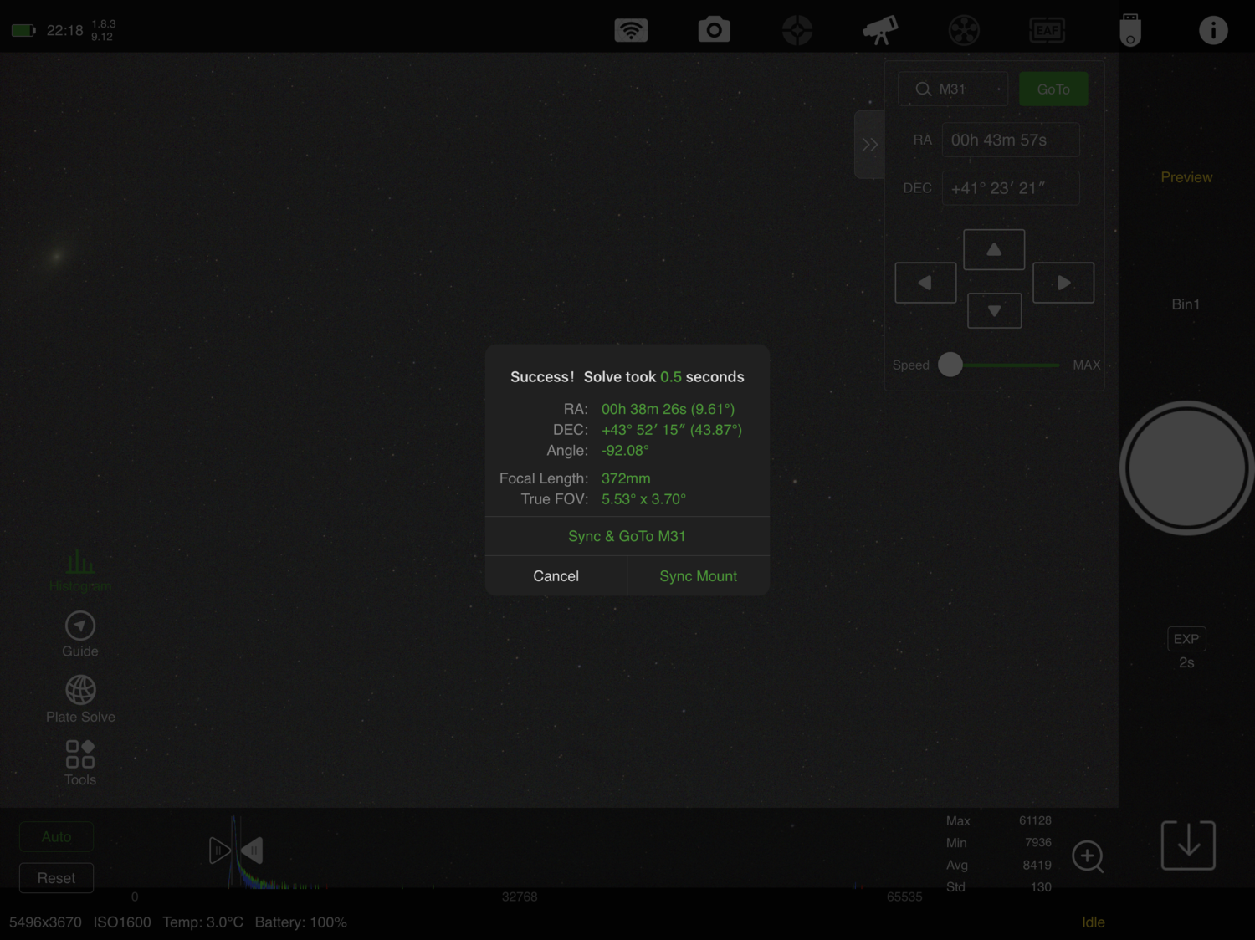1255x940 pixels.
Task: Open the telescope mount icon
Action: tap(880, 30)
